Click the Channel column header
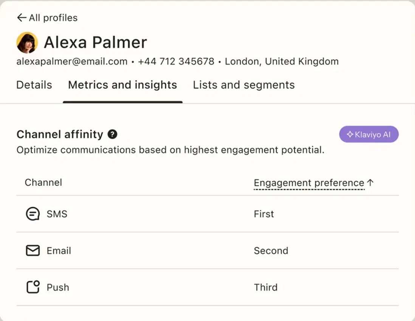Screen dimensions: 415x321 [x=43, y=183]
